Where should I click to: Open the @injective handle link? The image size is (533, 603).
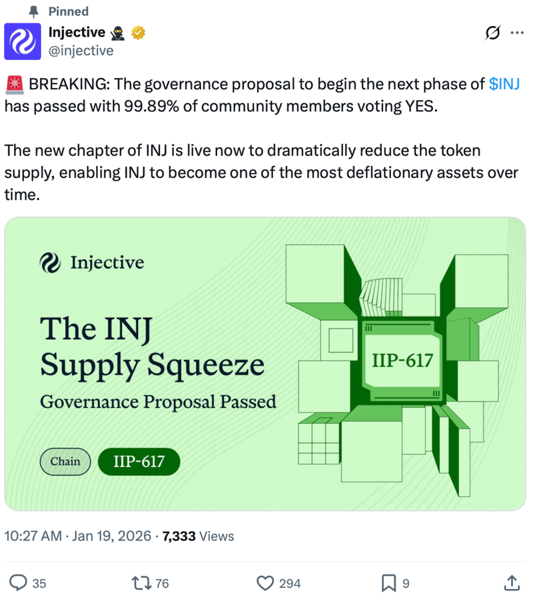pyautogui.click(x=81, y=51)
